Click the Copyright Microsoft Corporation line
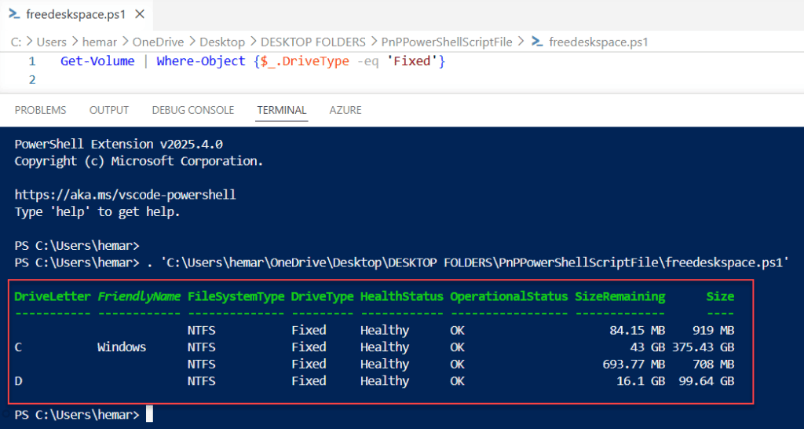Viewport: 804px width, 429px height. click(139, 161)
